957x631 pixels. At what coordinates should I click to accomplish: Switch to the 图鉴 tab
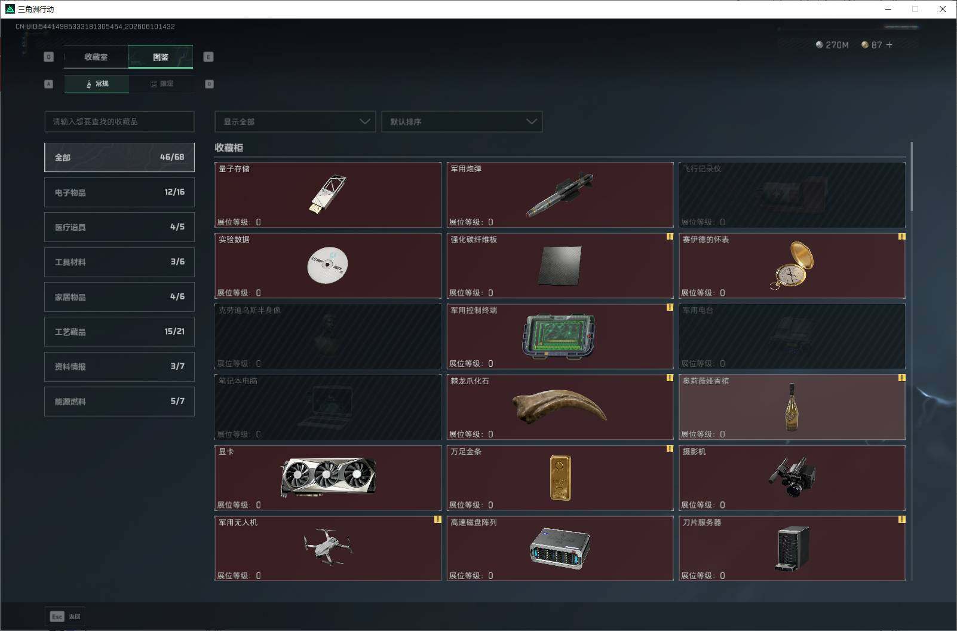161,57
